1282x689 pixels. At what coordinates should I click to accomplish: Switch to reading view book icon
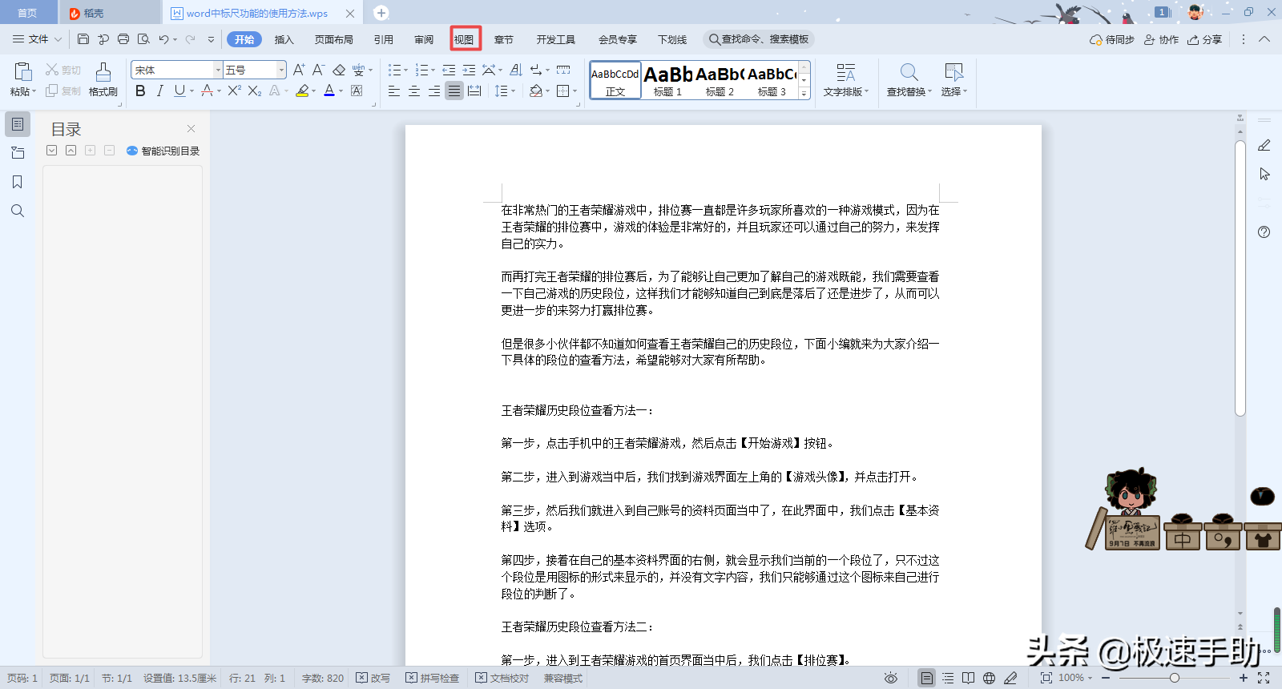(969, 679)
